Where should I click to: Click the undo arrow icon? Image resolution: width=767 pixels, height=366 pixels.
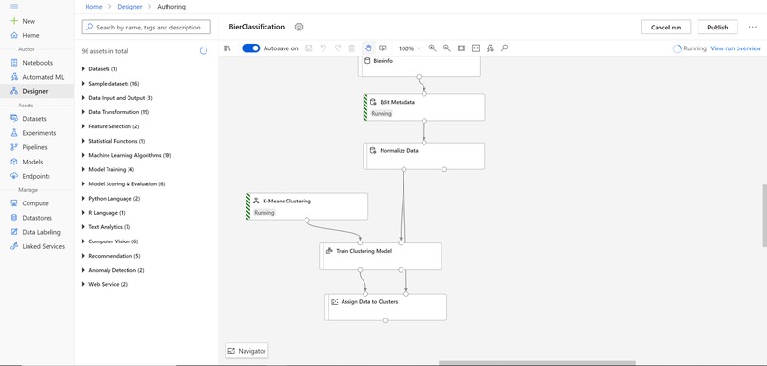tap(323, 48)
